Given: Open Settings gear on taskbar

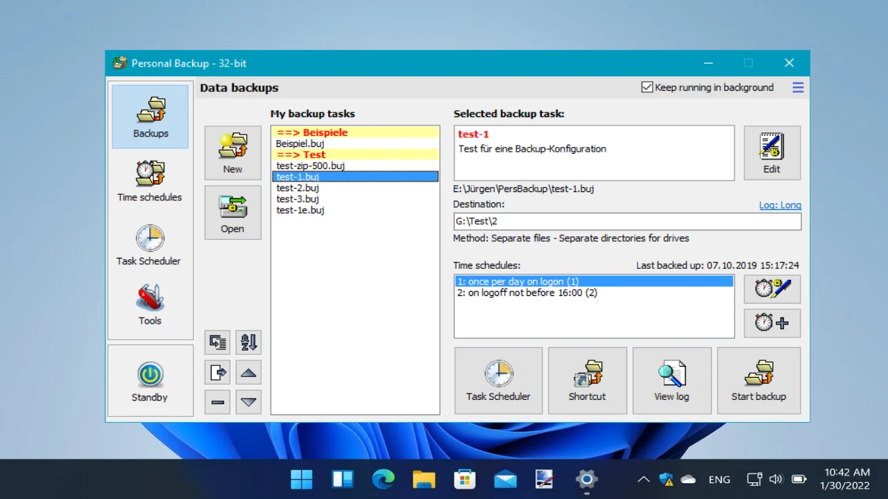Looking at the screenshot, I should pos(587,479).
